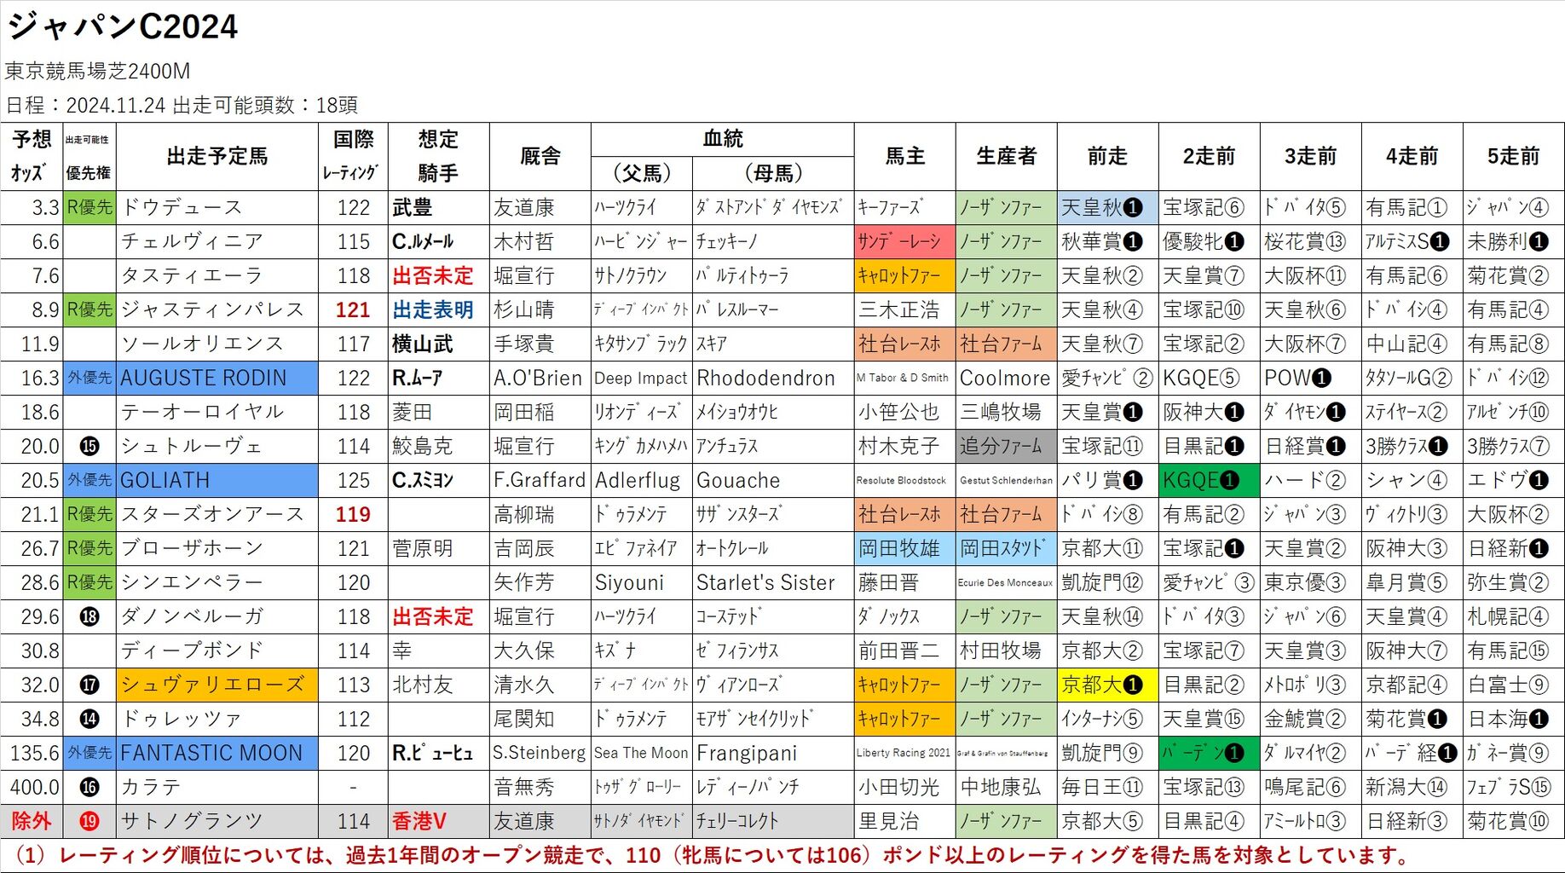1565x873 pixels.
Task: Click the horse name 'タスティエーラ'
Action: coord(192,275)
